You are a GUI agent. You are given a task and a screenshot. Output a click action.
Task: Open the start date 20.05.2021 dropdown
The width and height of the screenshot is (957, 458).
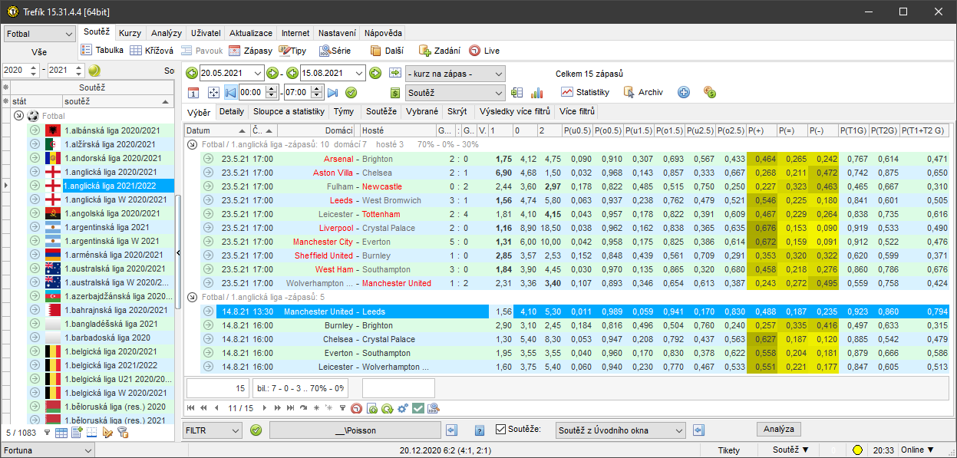click(257, 73)
